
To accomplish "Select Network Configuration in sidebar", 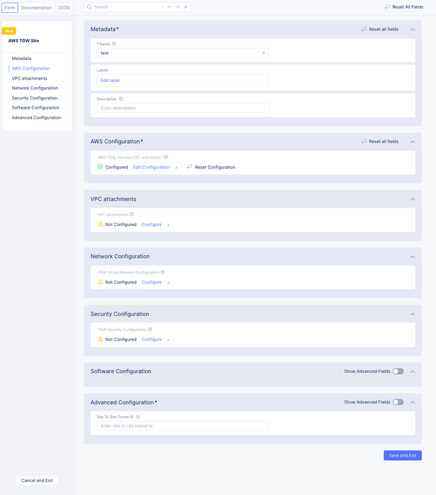I will [x=35, y=88].
